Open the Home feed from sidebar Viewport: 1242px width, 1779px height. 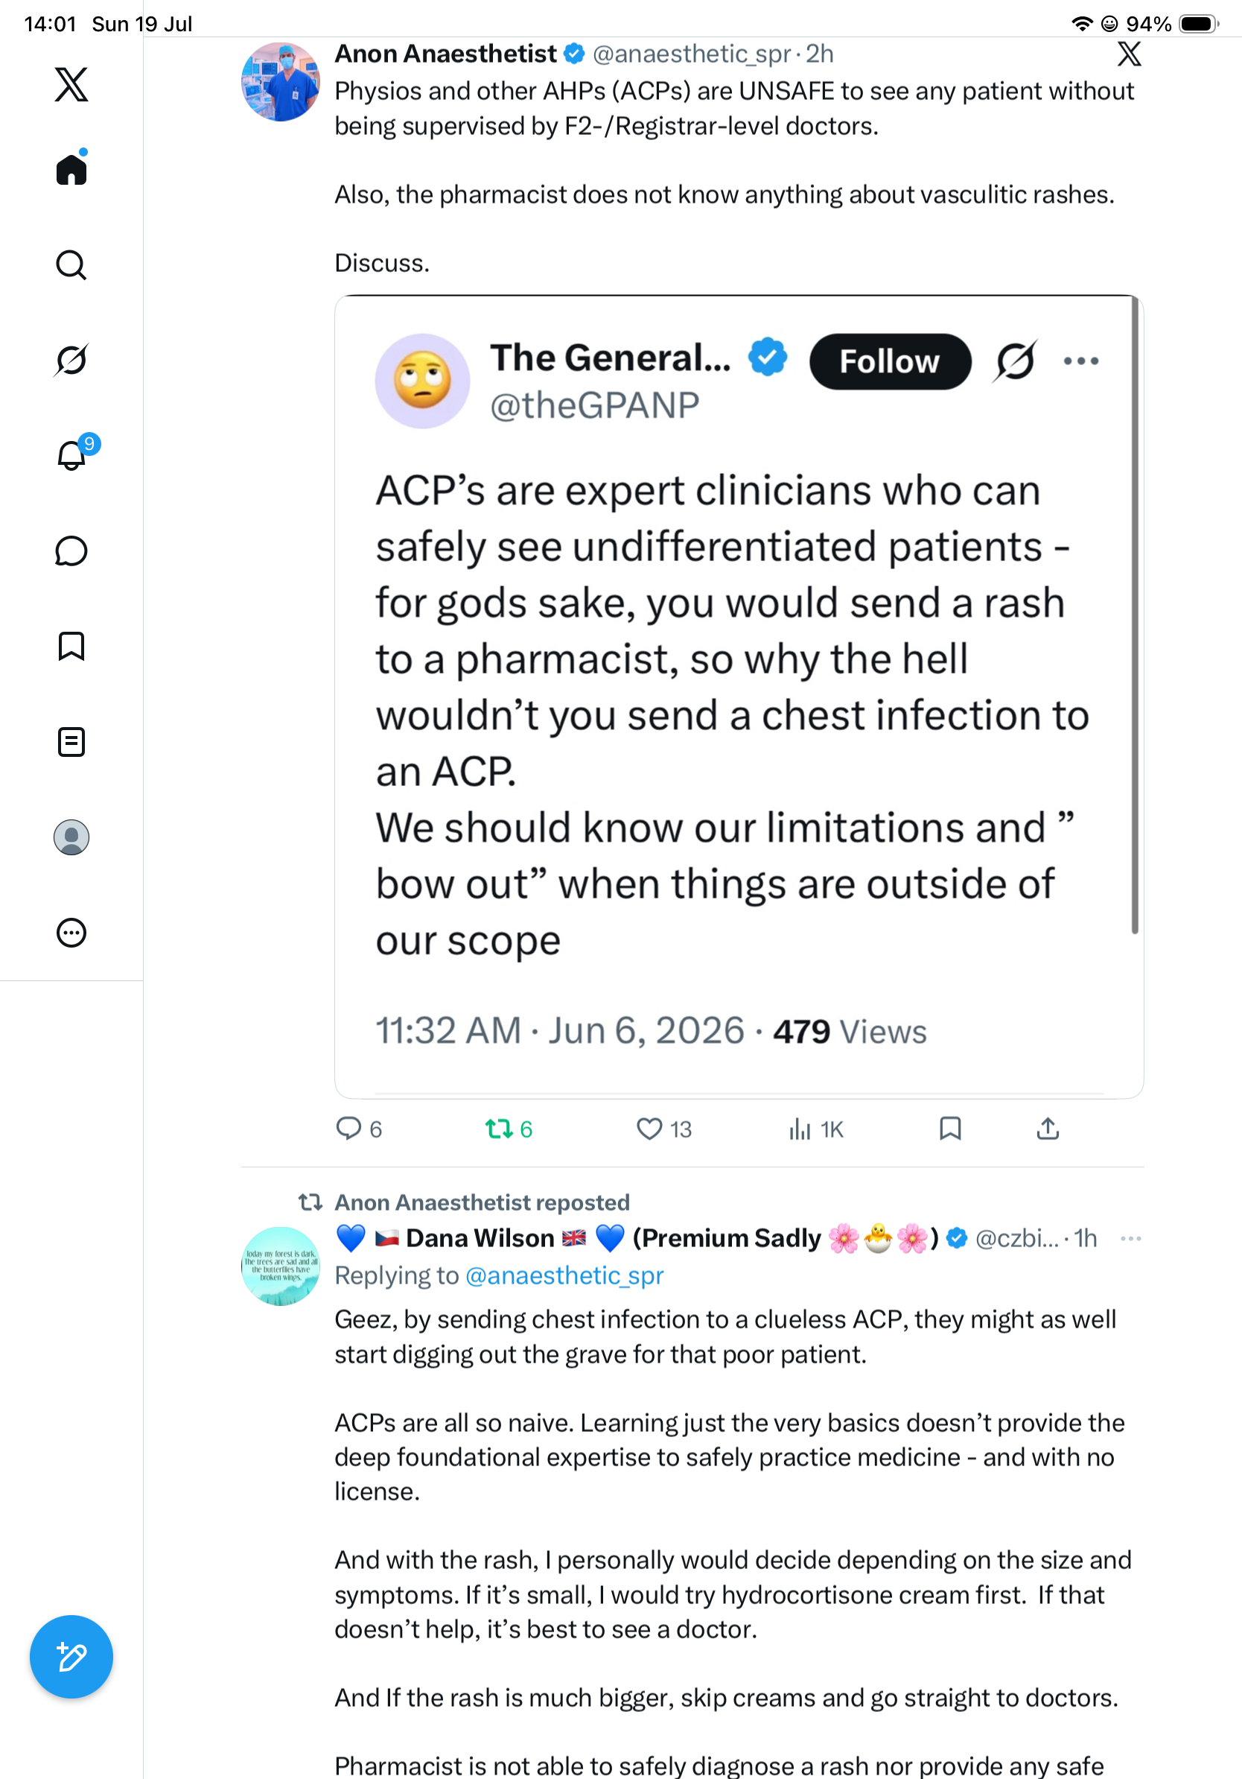71,168
